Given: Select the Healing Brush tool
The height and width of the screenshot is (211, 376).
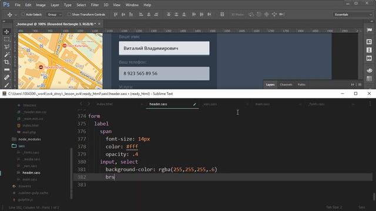Looking at the screenshot, I should tap(6, 77).
